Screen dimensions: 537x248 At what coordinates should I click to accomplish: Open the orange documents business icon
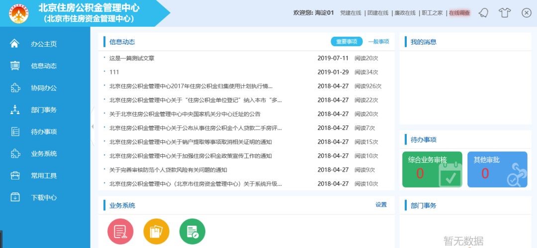156,232
